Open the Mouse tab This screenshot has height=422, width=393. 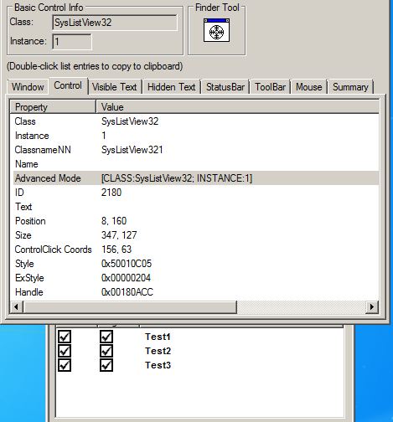(308, 87)
